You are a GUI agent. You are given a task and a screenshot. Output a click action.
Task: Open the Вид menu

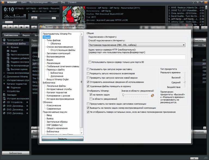coord(63,2)
